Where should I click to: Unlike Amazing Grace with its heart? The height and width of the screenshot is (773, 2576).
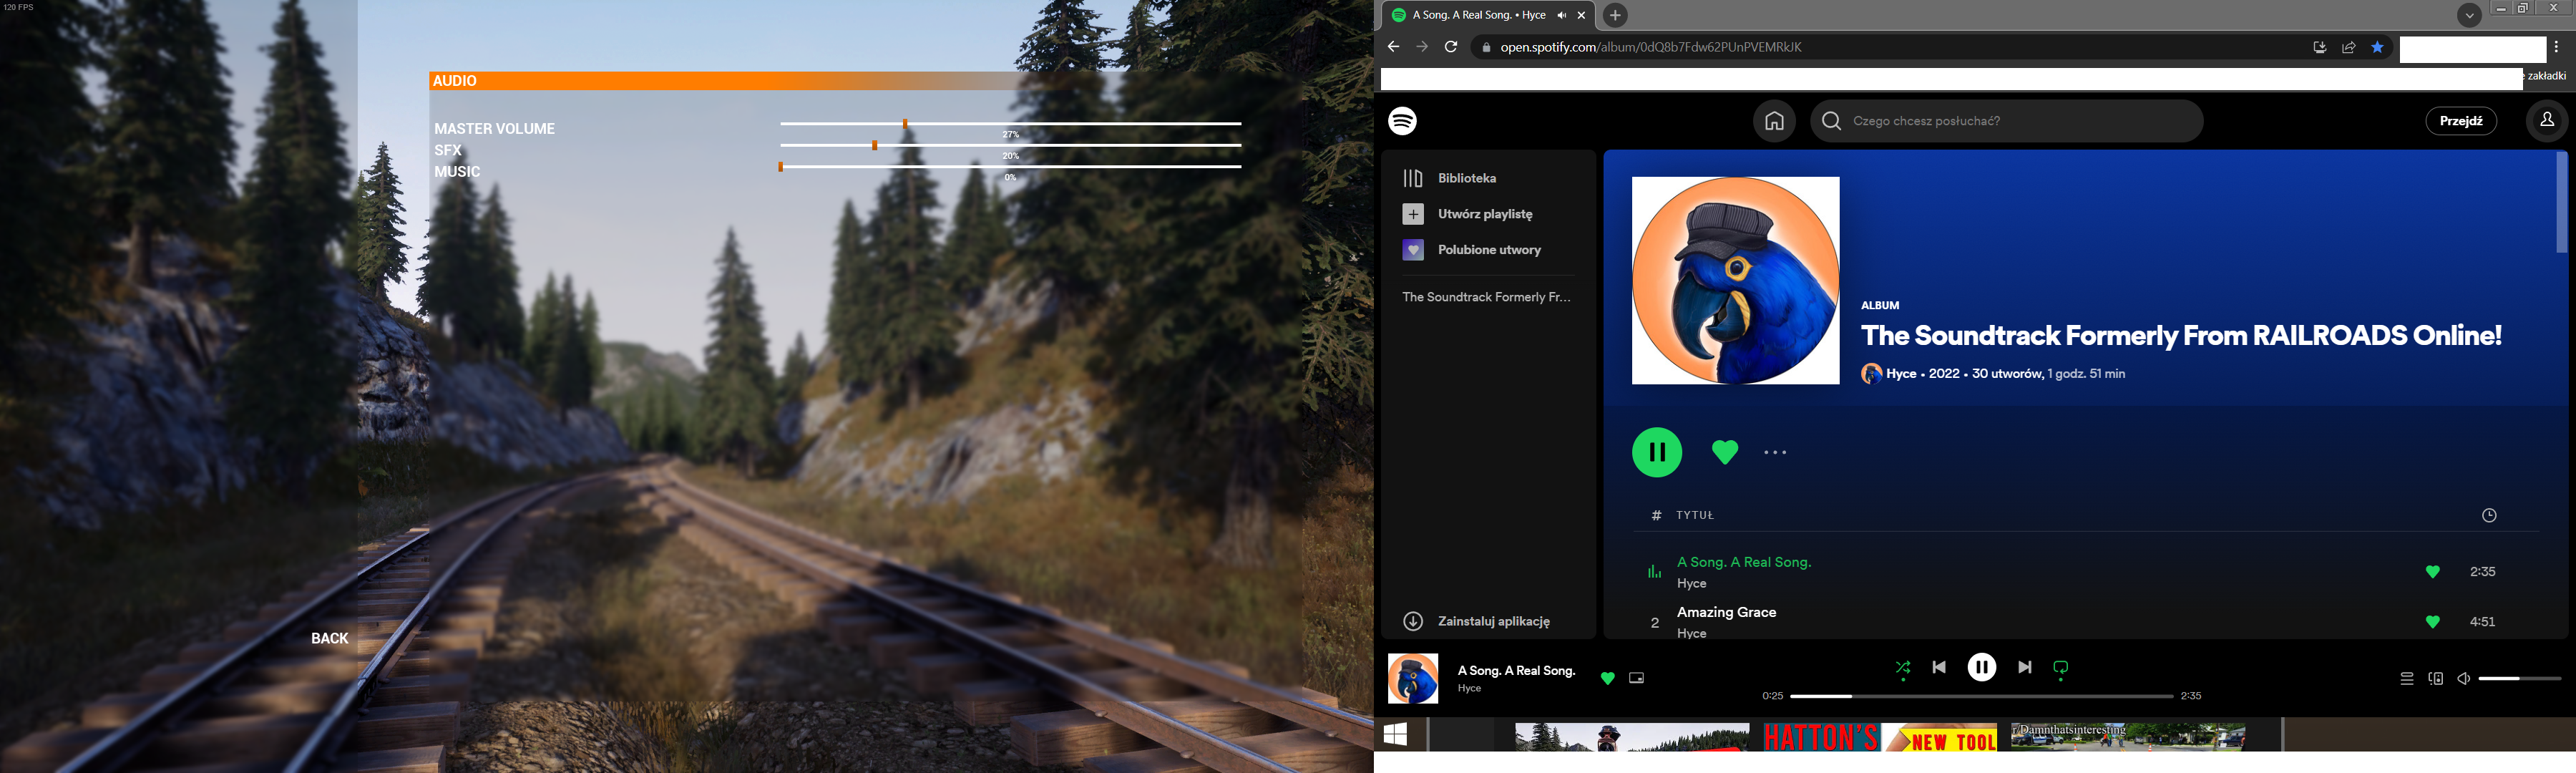point(2432,622)
